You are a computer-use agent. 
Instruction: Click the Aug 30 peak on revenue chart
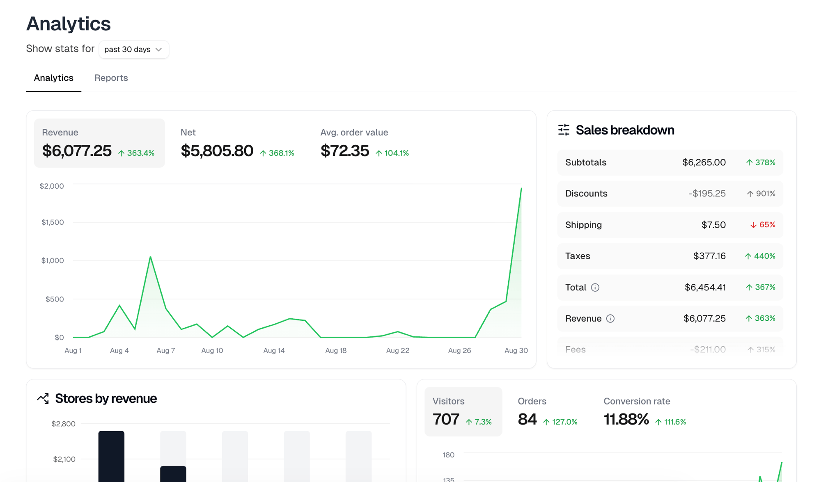(x=521, y=188)
